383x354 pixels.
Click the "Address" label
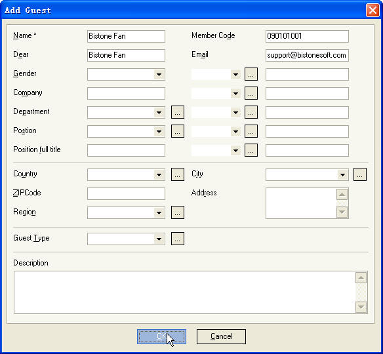[x=204, y=193]
